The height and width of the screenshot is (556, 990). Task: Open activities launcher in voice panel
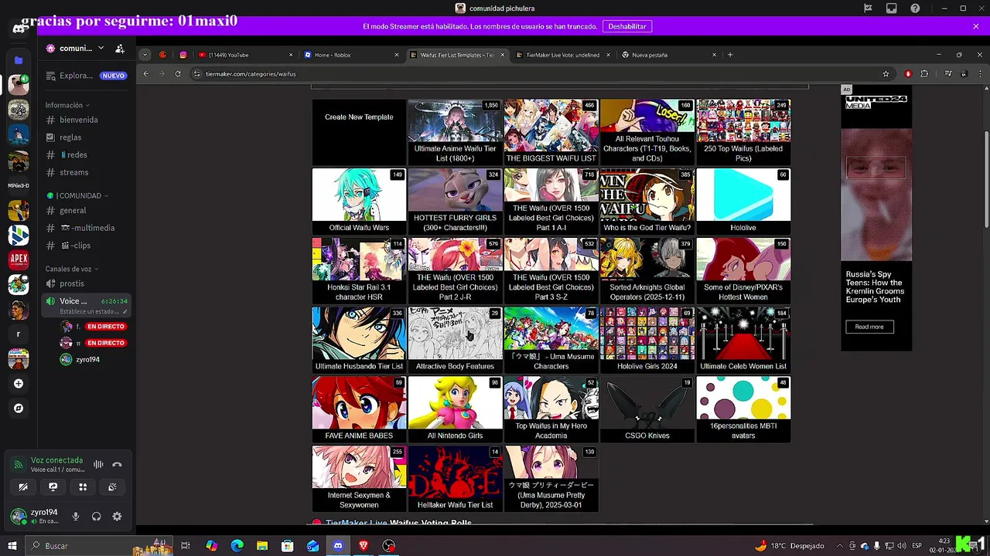pyautogui.click(x=83, y=487)
